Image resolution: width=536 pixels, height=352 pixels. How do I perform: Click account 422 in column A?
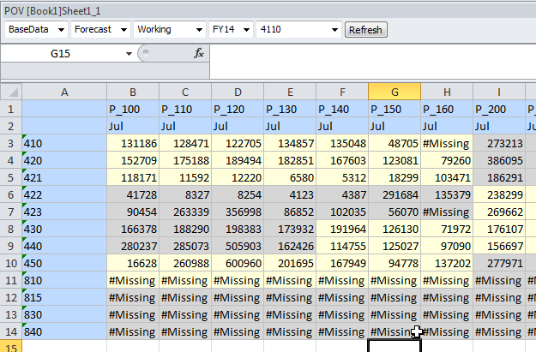tap(64, 194)
